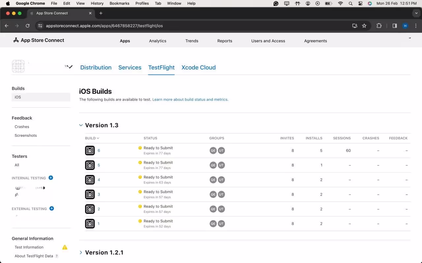Click the QE group badge on build 3
The image size is (422, 263).
213,194
